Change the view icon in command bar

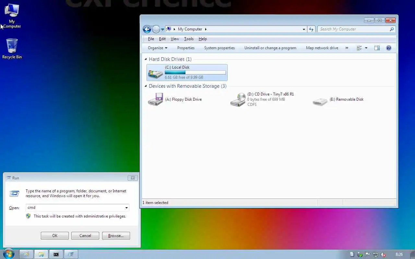coord(359,48)
